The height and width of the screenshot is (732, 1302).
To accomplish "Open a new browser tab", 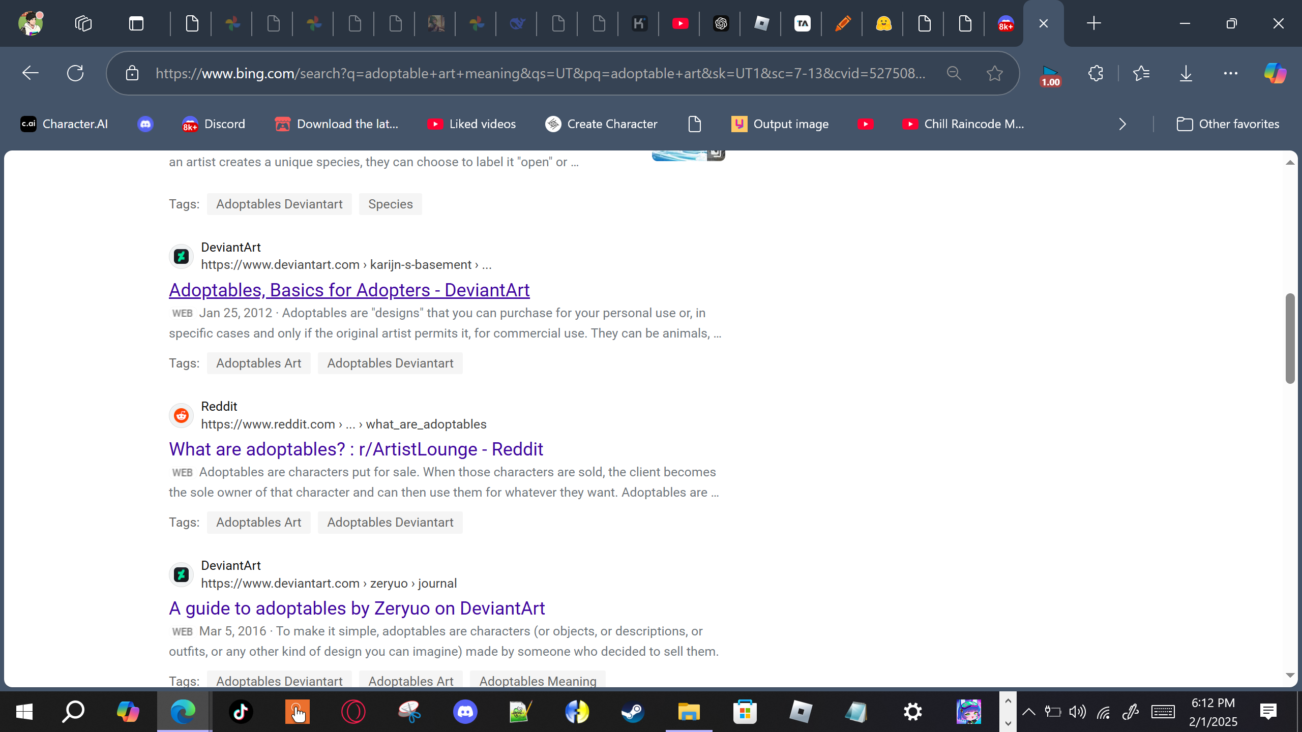I will 1093,23.
